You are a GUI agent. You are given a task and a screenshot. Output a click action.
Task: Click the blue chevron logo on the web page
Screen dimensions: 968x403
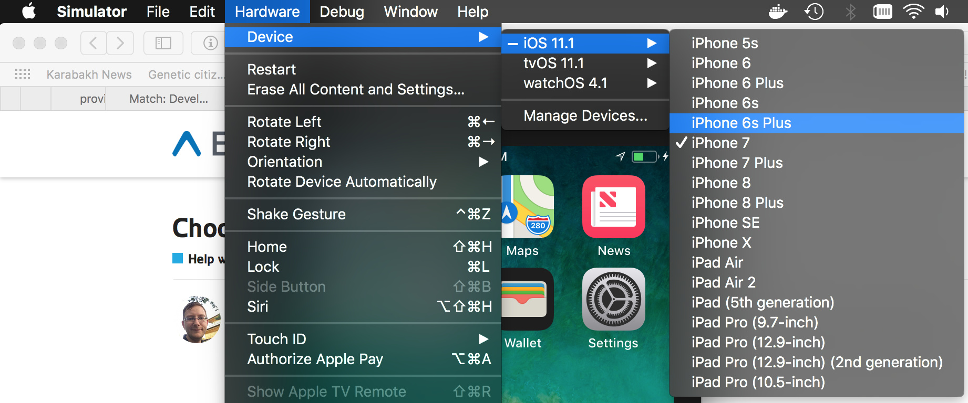pyautogui.click(x=187, y=144)
